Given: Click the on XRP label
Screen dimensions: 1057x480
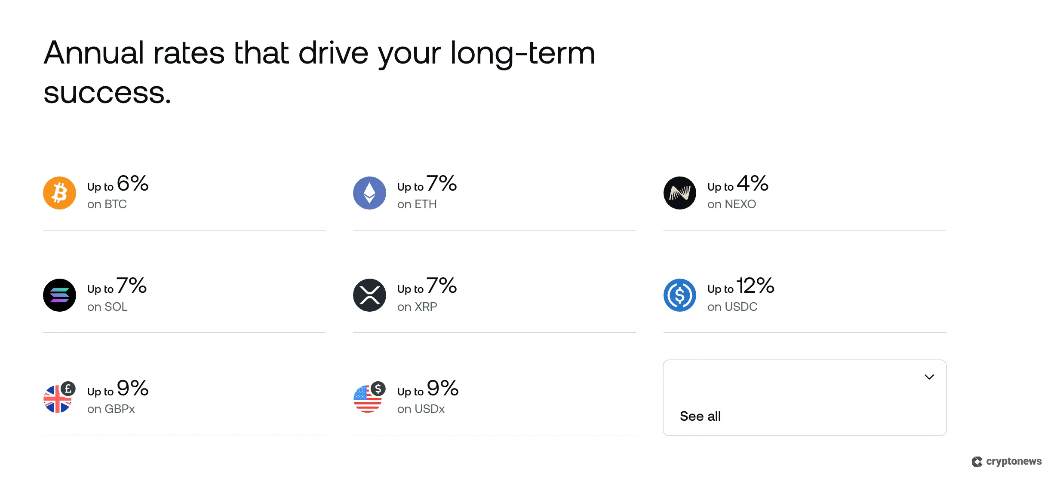Looking at the screenshot, I should [417, 307].
